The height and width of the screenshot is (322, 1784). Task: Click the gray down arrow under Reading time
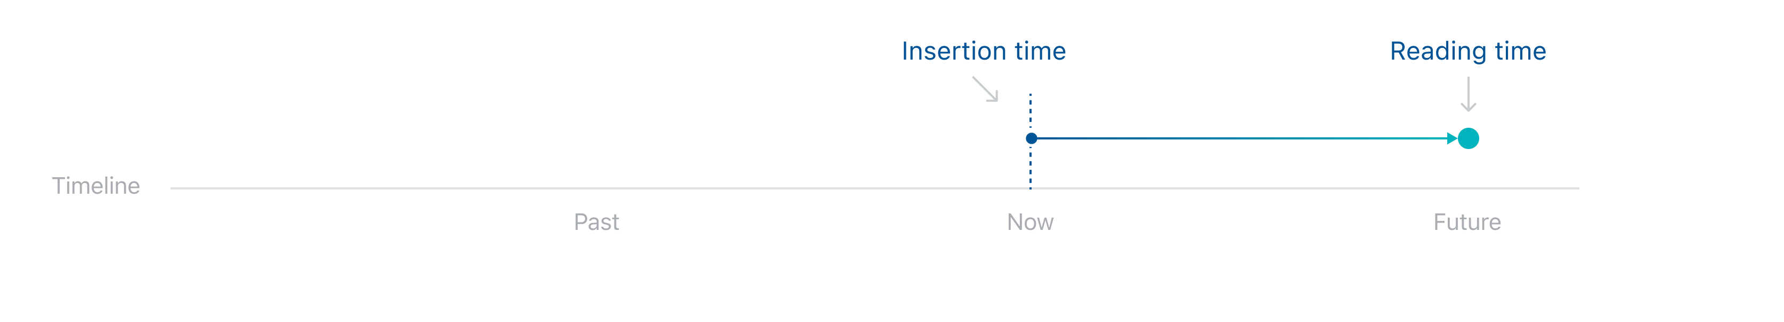(1468, 94)
